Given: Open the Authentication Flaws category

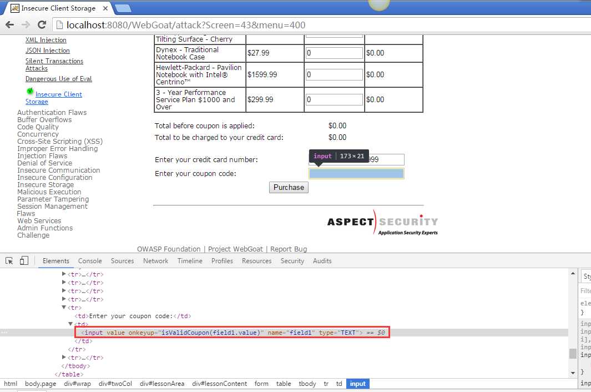Looking at the screenshot, I should [52, 112].
